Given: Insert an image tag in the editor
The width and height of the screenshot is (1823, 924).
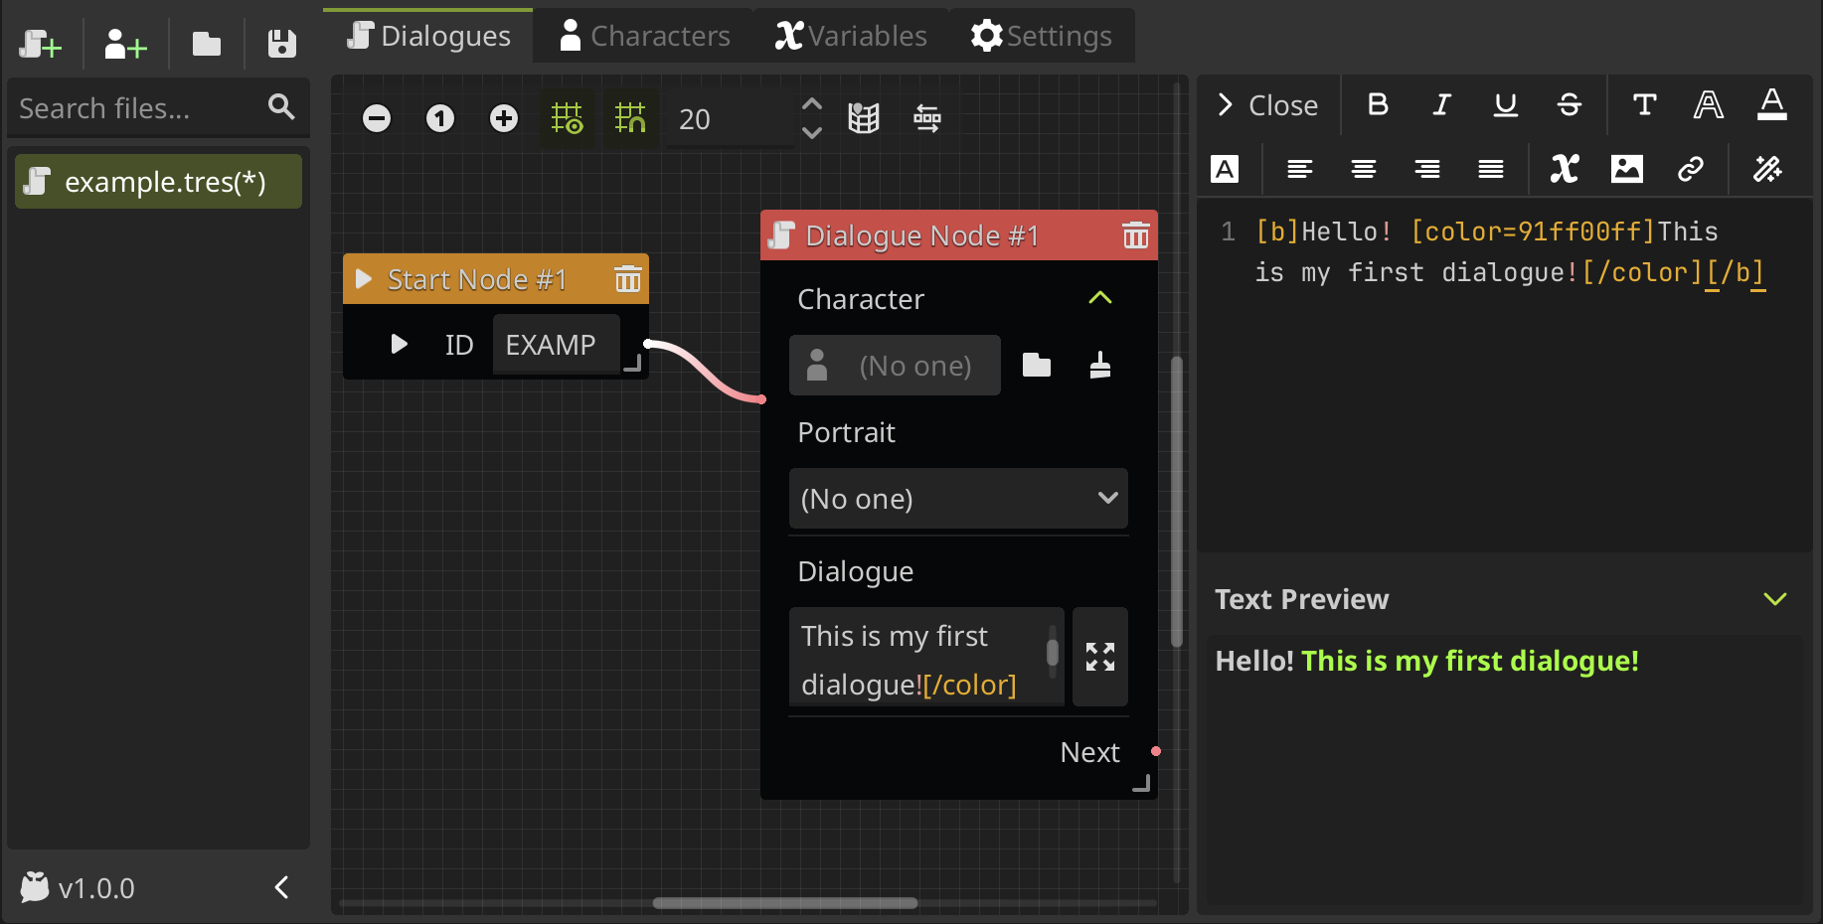Looking at the screenshot, I should click(x=1627, y=169).
